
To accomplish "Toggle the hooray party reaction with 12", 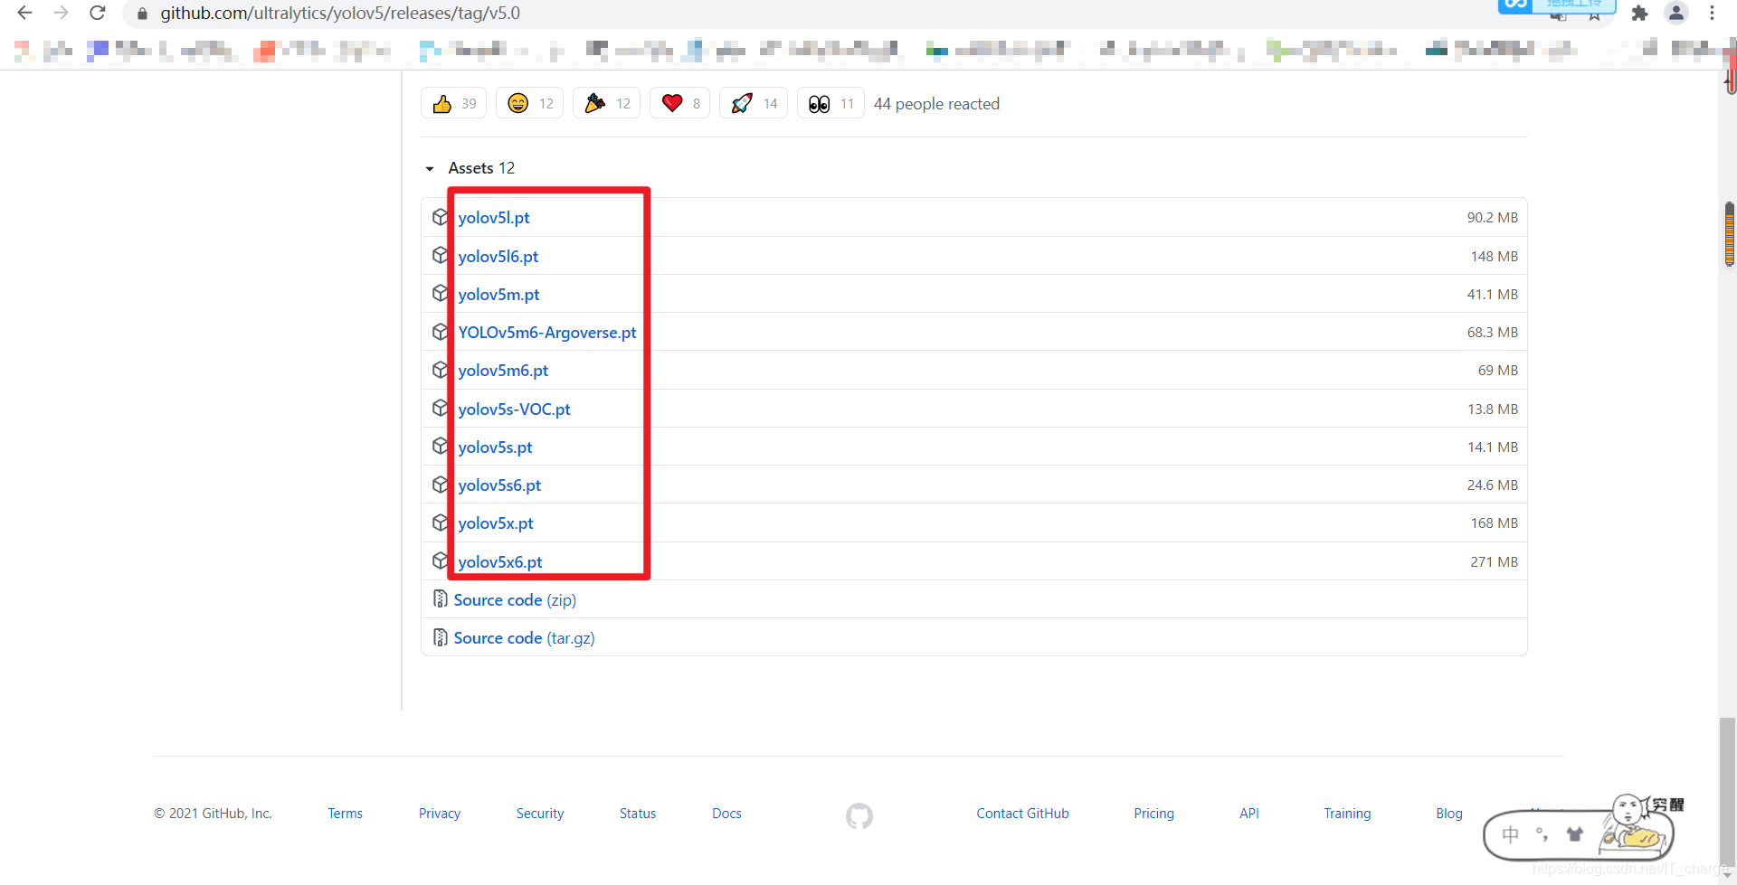I will 607,103.
